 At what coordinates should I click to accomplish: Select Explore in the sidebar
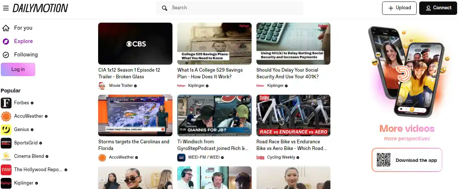point(23,41)
